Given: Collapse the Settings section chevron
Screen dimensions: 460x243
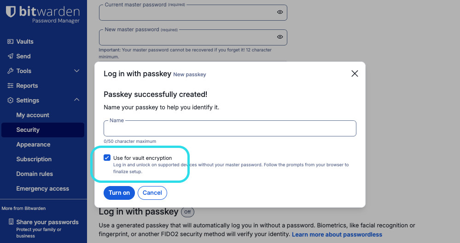Looking at the screenshot, I should click(77, 100).
